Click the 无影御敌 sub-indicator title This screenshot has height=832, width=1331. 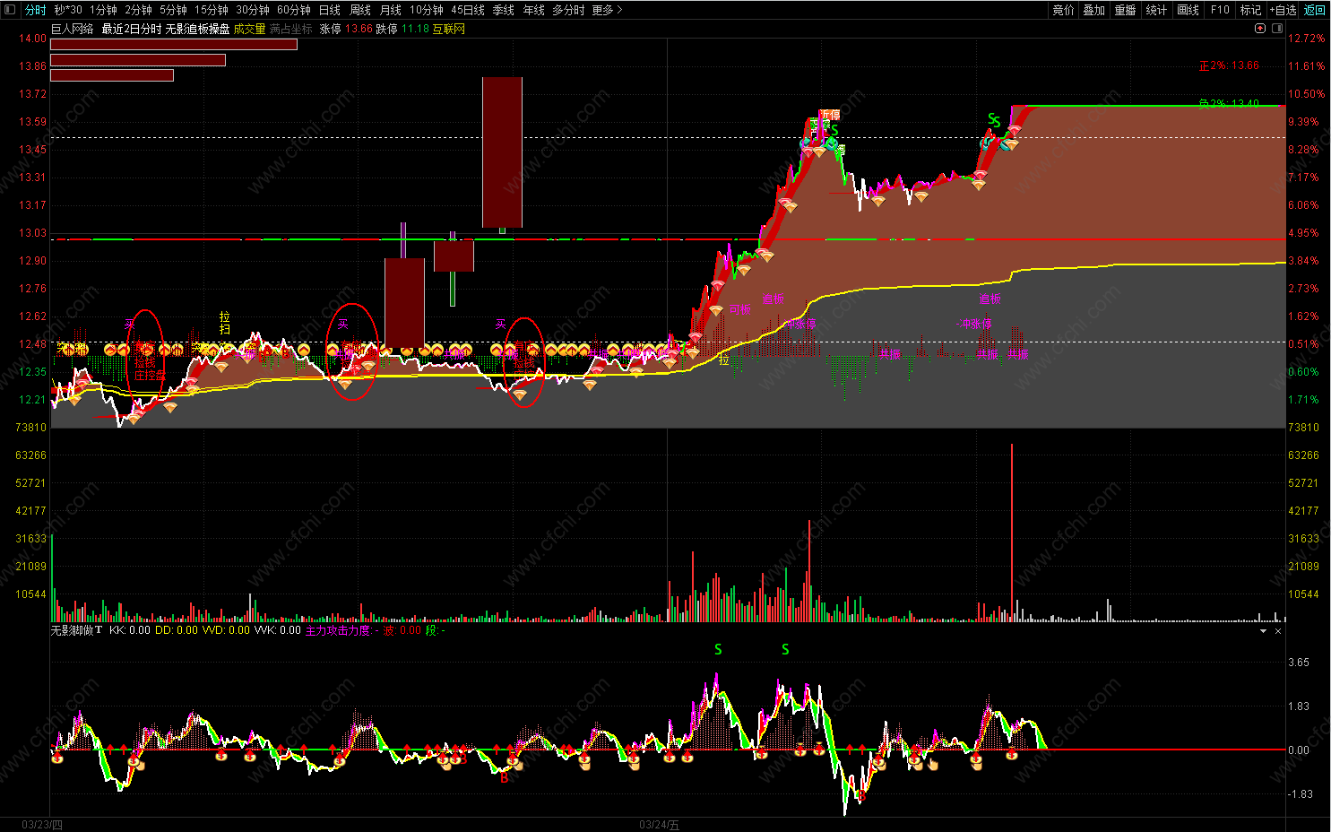click(76, 630)
